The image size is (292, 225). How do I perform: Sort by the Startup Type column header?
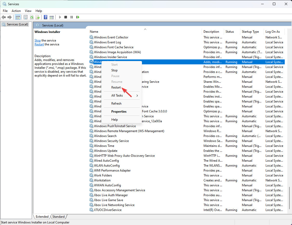pos(252,32)
